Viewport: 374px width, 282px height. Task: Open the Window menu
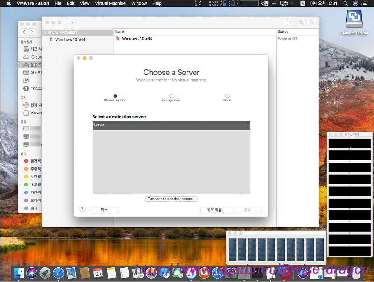[x=139, y=3]
